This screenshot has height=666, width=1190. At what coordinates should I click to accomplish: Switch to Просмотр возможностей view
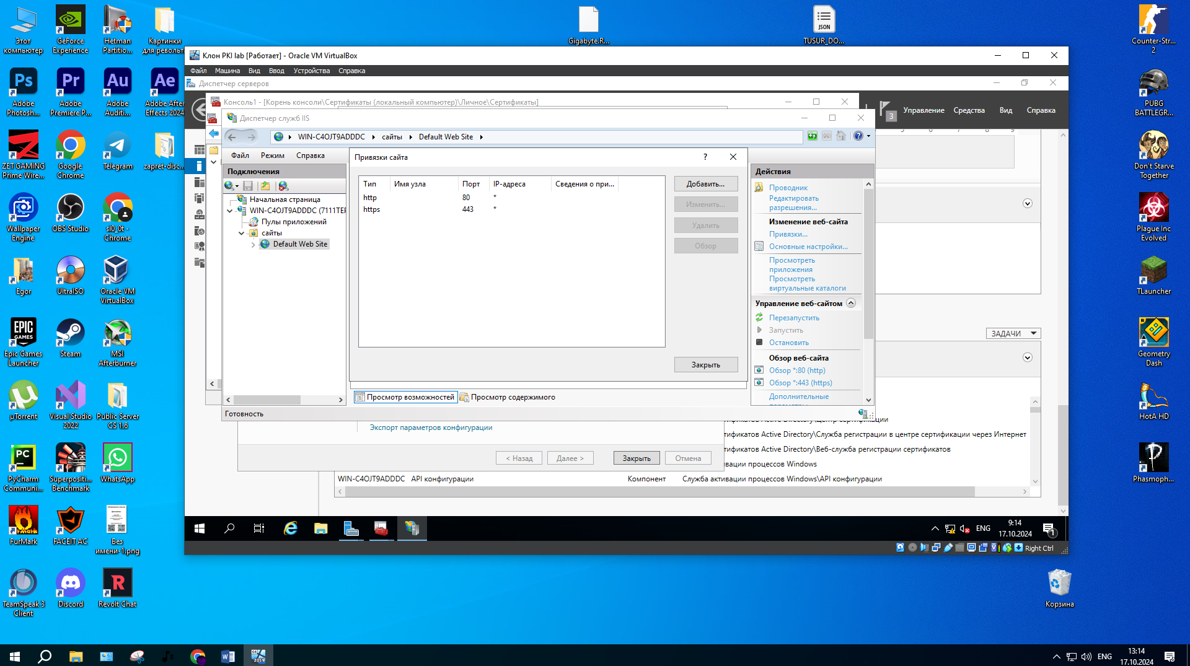point(405,397)
